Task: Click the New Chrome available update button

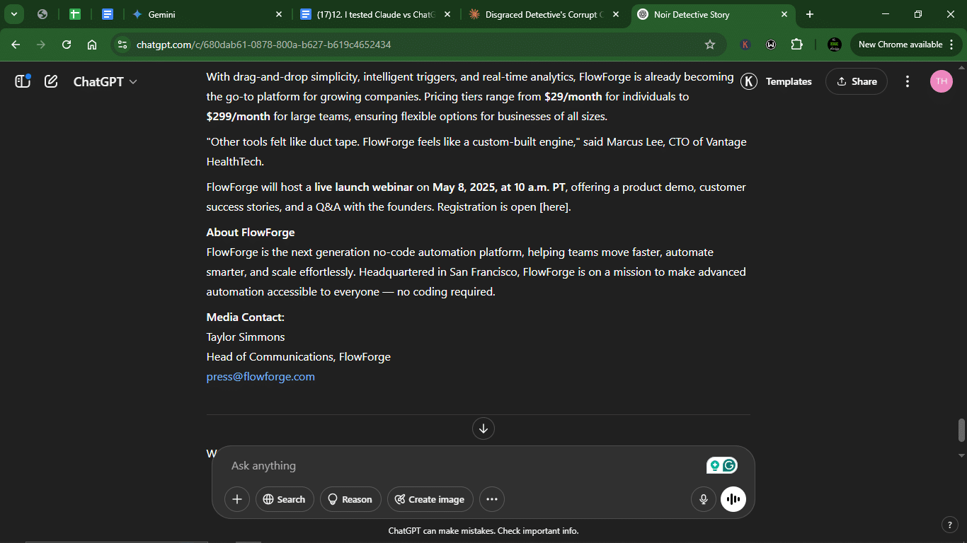Action: coord(900,45)
